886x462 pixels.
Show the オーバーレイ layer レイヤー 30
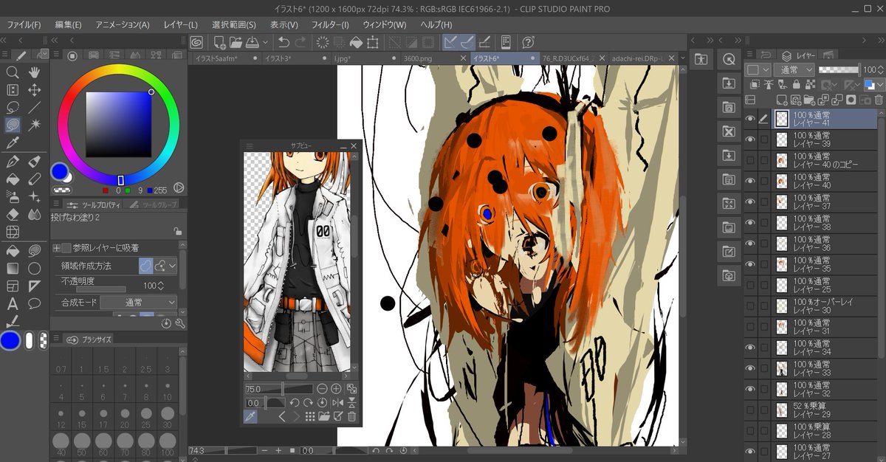click(x=750, y=306)
